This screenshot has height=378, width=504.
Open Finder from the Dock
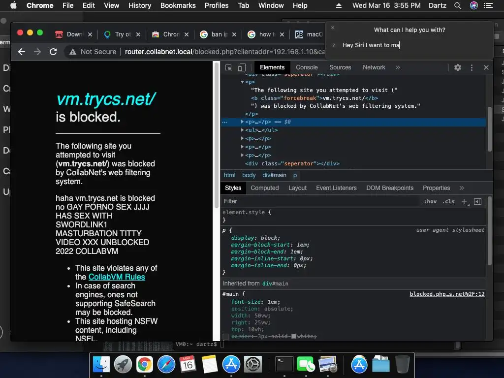click(101, 365)
